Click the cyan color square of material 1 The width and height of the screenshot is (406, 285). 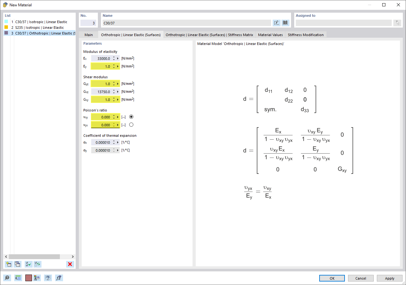tap(6, 22)
